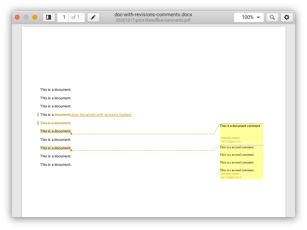
Task: Click the orange maximize window button
Action: [x=35, y=17]
